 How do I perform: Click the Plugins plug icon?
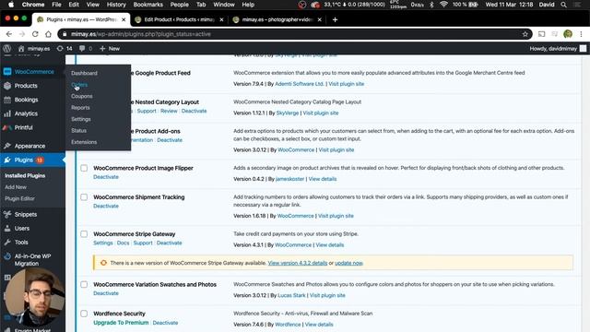coord(7,160)
